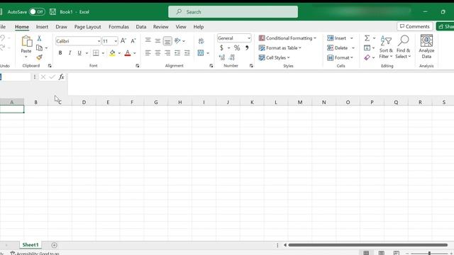This screenshot has width=454, height=255.
Task: Expand Paste options arrow
Action: (x=26, y=57)
